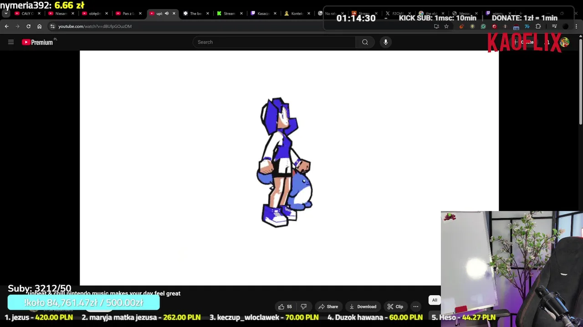This screenshot has height=327, width=583.
Task: Switch to the 'Niesam' tab
Action: pyautogui.click(x=60, y=14)
